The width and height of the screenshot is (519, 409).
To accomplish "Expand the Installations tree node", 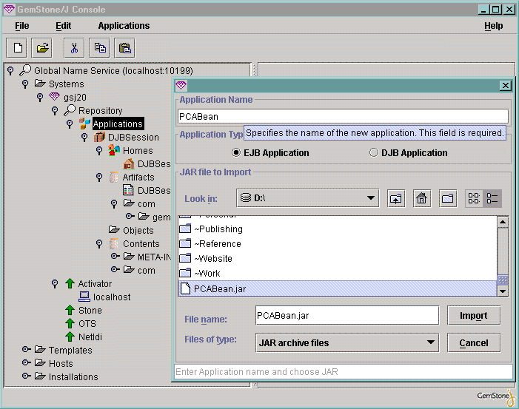I will 26,376.
